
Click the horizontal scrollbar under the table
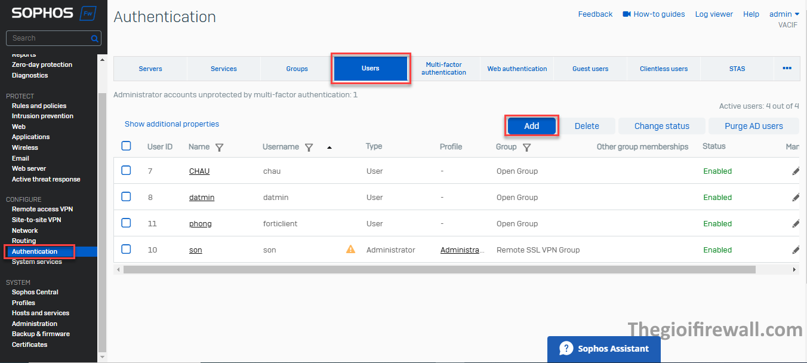coord(439,270)
